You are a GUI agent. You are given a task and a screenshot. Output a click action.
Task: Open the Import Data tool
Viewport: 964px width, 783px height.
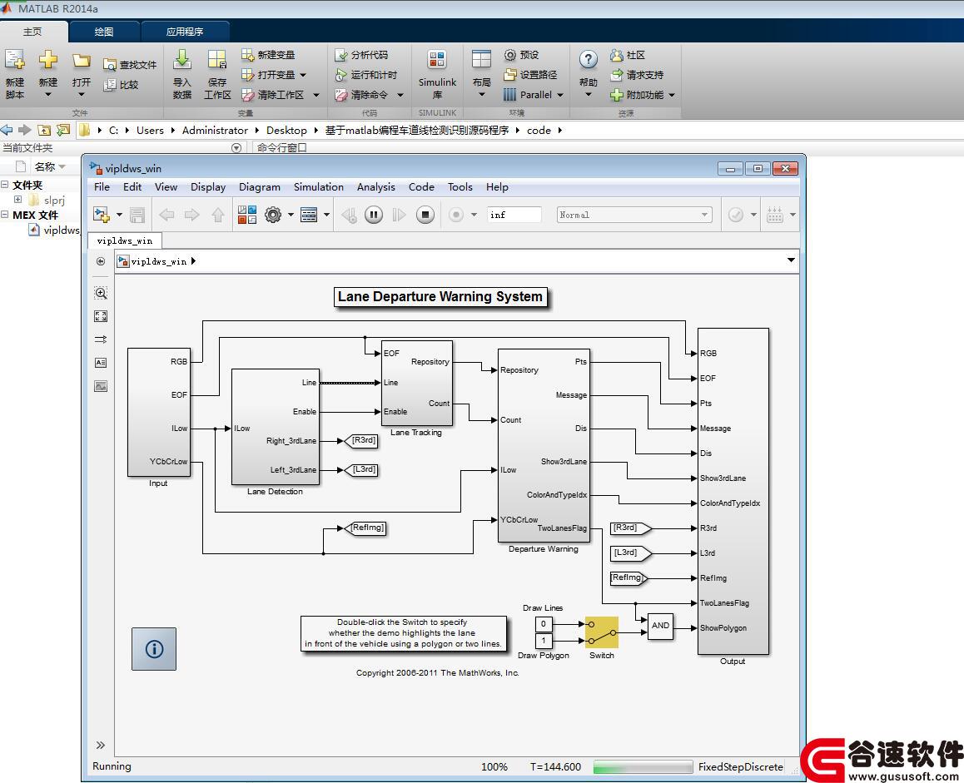point(182,61)
